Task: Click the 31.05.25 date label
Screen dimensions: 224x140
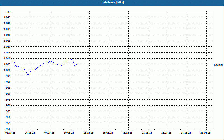Action: (206, 133)
